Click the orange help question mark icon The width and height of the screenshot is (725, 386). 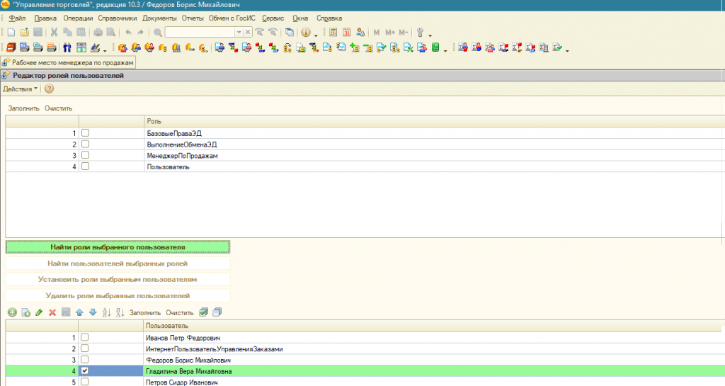(x=50, y=89)
